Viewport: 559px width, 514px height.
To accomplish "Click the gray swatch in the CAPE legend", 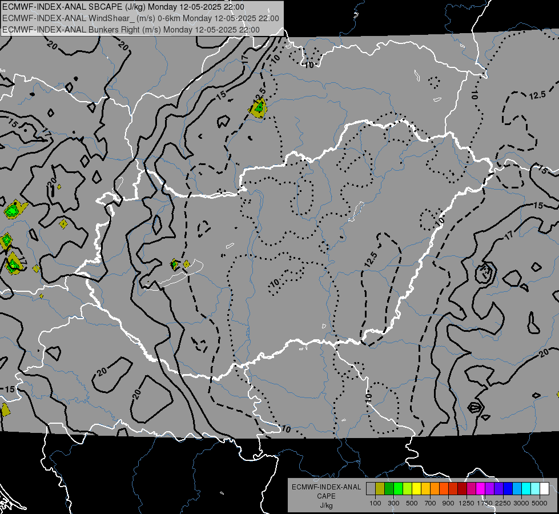I will pyautogui.click(x=371, y=488).
